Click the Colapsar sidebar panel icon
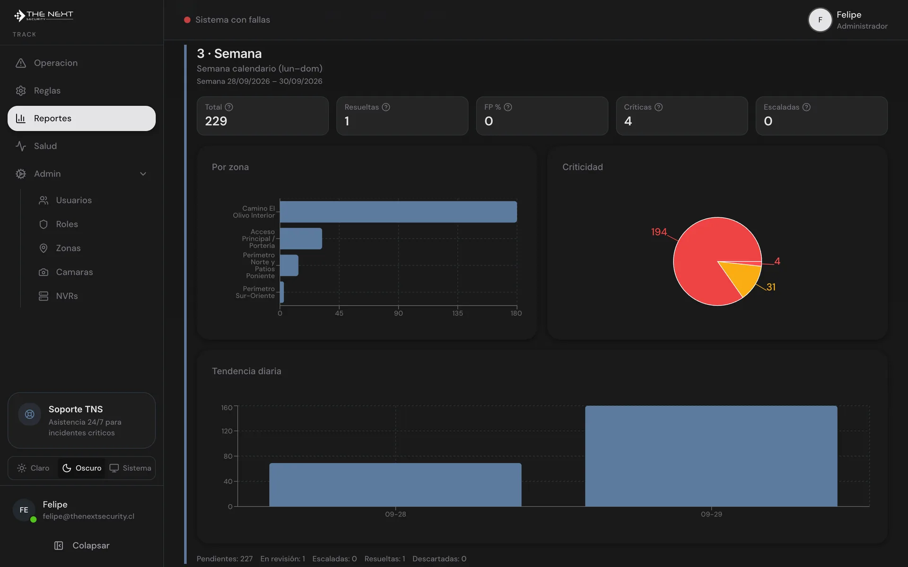The width and height of the screenshot is (908, 567). [59, 546]
